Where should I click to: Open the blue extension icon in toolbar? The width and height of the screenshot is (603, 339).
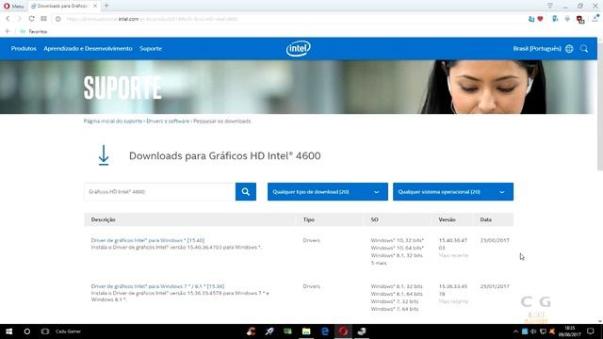click(x=555, y=19)
